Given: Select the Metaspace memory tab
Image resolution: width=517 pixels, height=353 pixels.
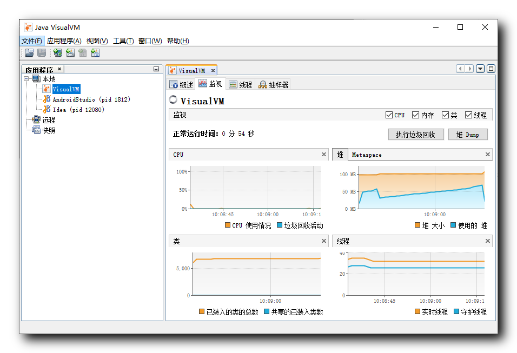Looking at the screenshot, I should tap(367, 155).
